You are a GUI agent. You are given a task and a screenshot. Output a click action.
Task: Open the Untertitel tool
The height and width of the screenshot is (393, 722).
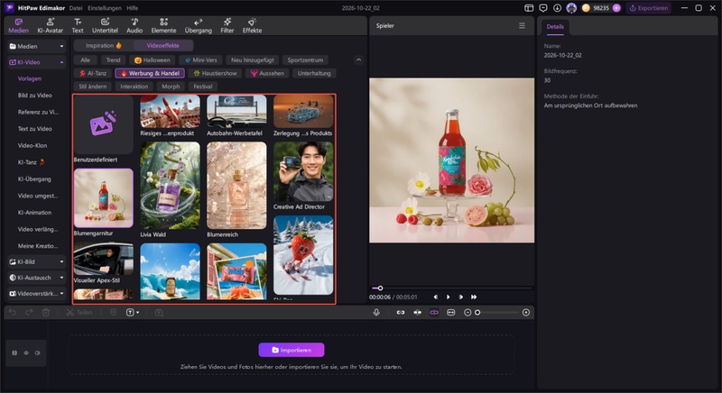pyautogui.click(x=105, y=26)
